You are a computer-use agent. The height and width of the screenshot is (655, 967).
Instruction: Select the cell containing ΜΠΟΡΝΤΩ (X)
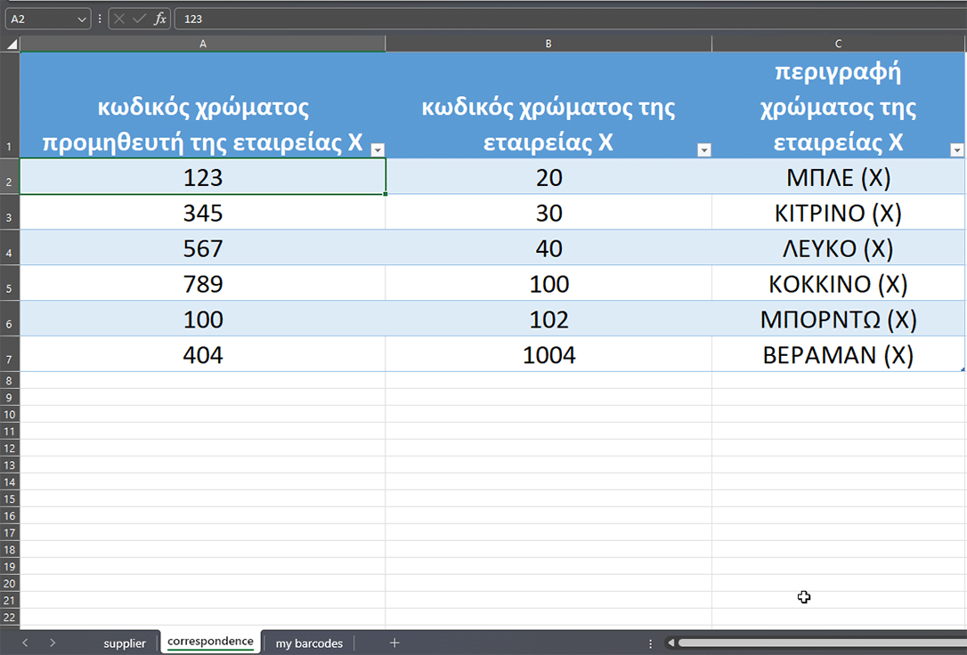838,319
